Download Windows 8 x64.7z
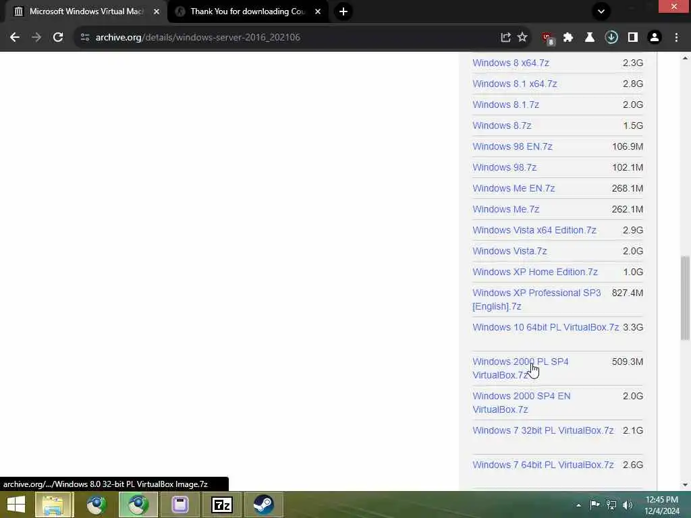Viewport: 691px width, 518px height. (511, 63)
